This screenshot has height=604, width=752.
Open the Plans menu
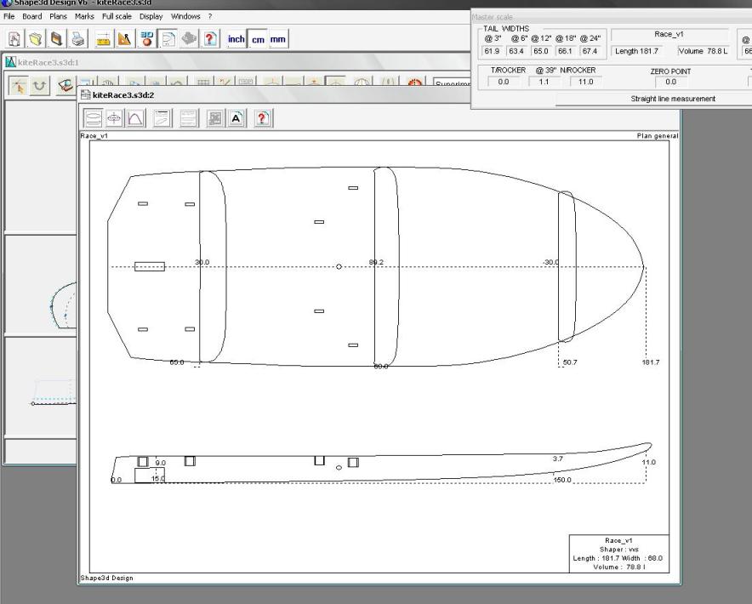pos(58,16)
